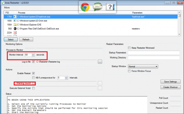Screen dimensions: 184x114
Task: Open the Google Chrome dock icon
Action: click(x=85, y=7)
